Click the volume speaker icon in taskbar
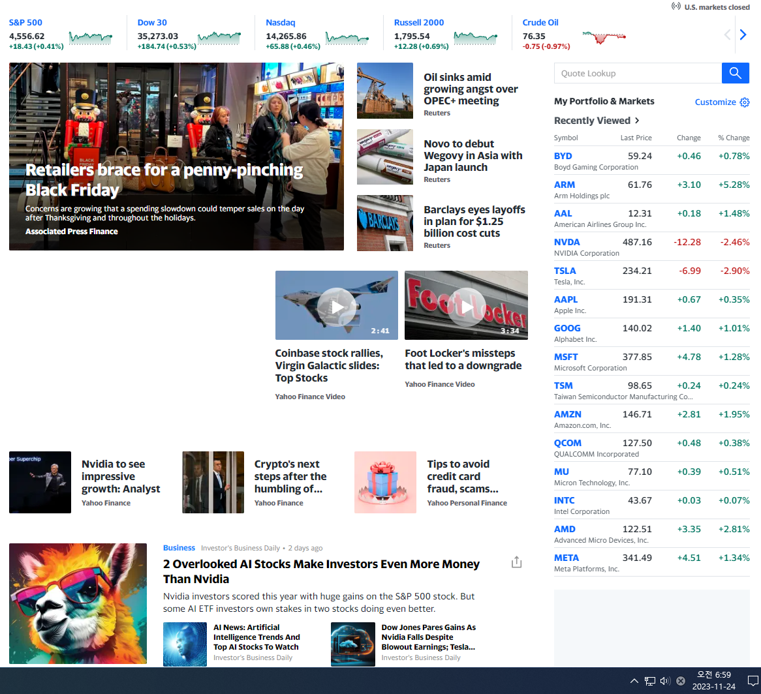Screen dimensions: 761x694 pos(665,681)
